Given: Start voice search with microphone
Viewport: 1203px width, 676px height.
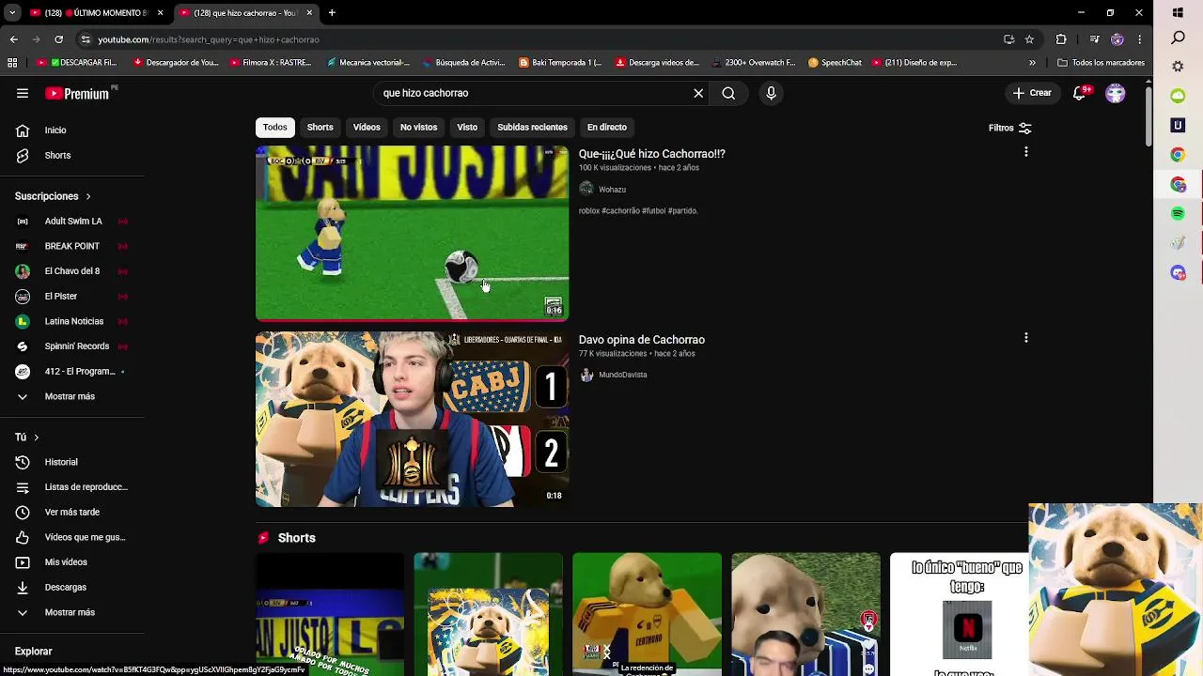Looking at the screenshot, I should (771, 93).
